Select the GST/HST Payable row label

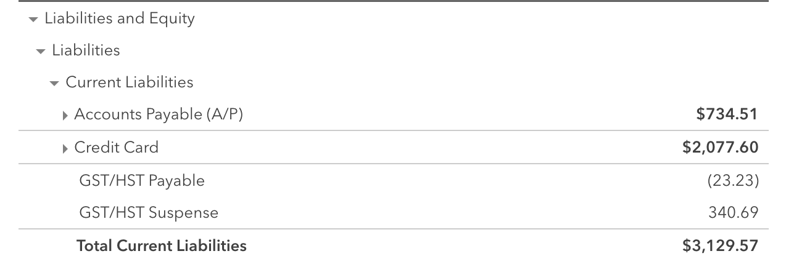(142, 181)
